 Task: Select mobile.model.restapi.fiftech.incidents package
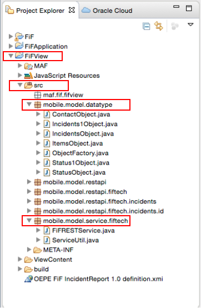(99, 201)
